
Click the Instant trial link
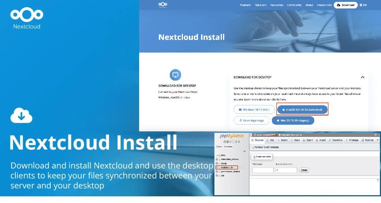point(324,5)
